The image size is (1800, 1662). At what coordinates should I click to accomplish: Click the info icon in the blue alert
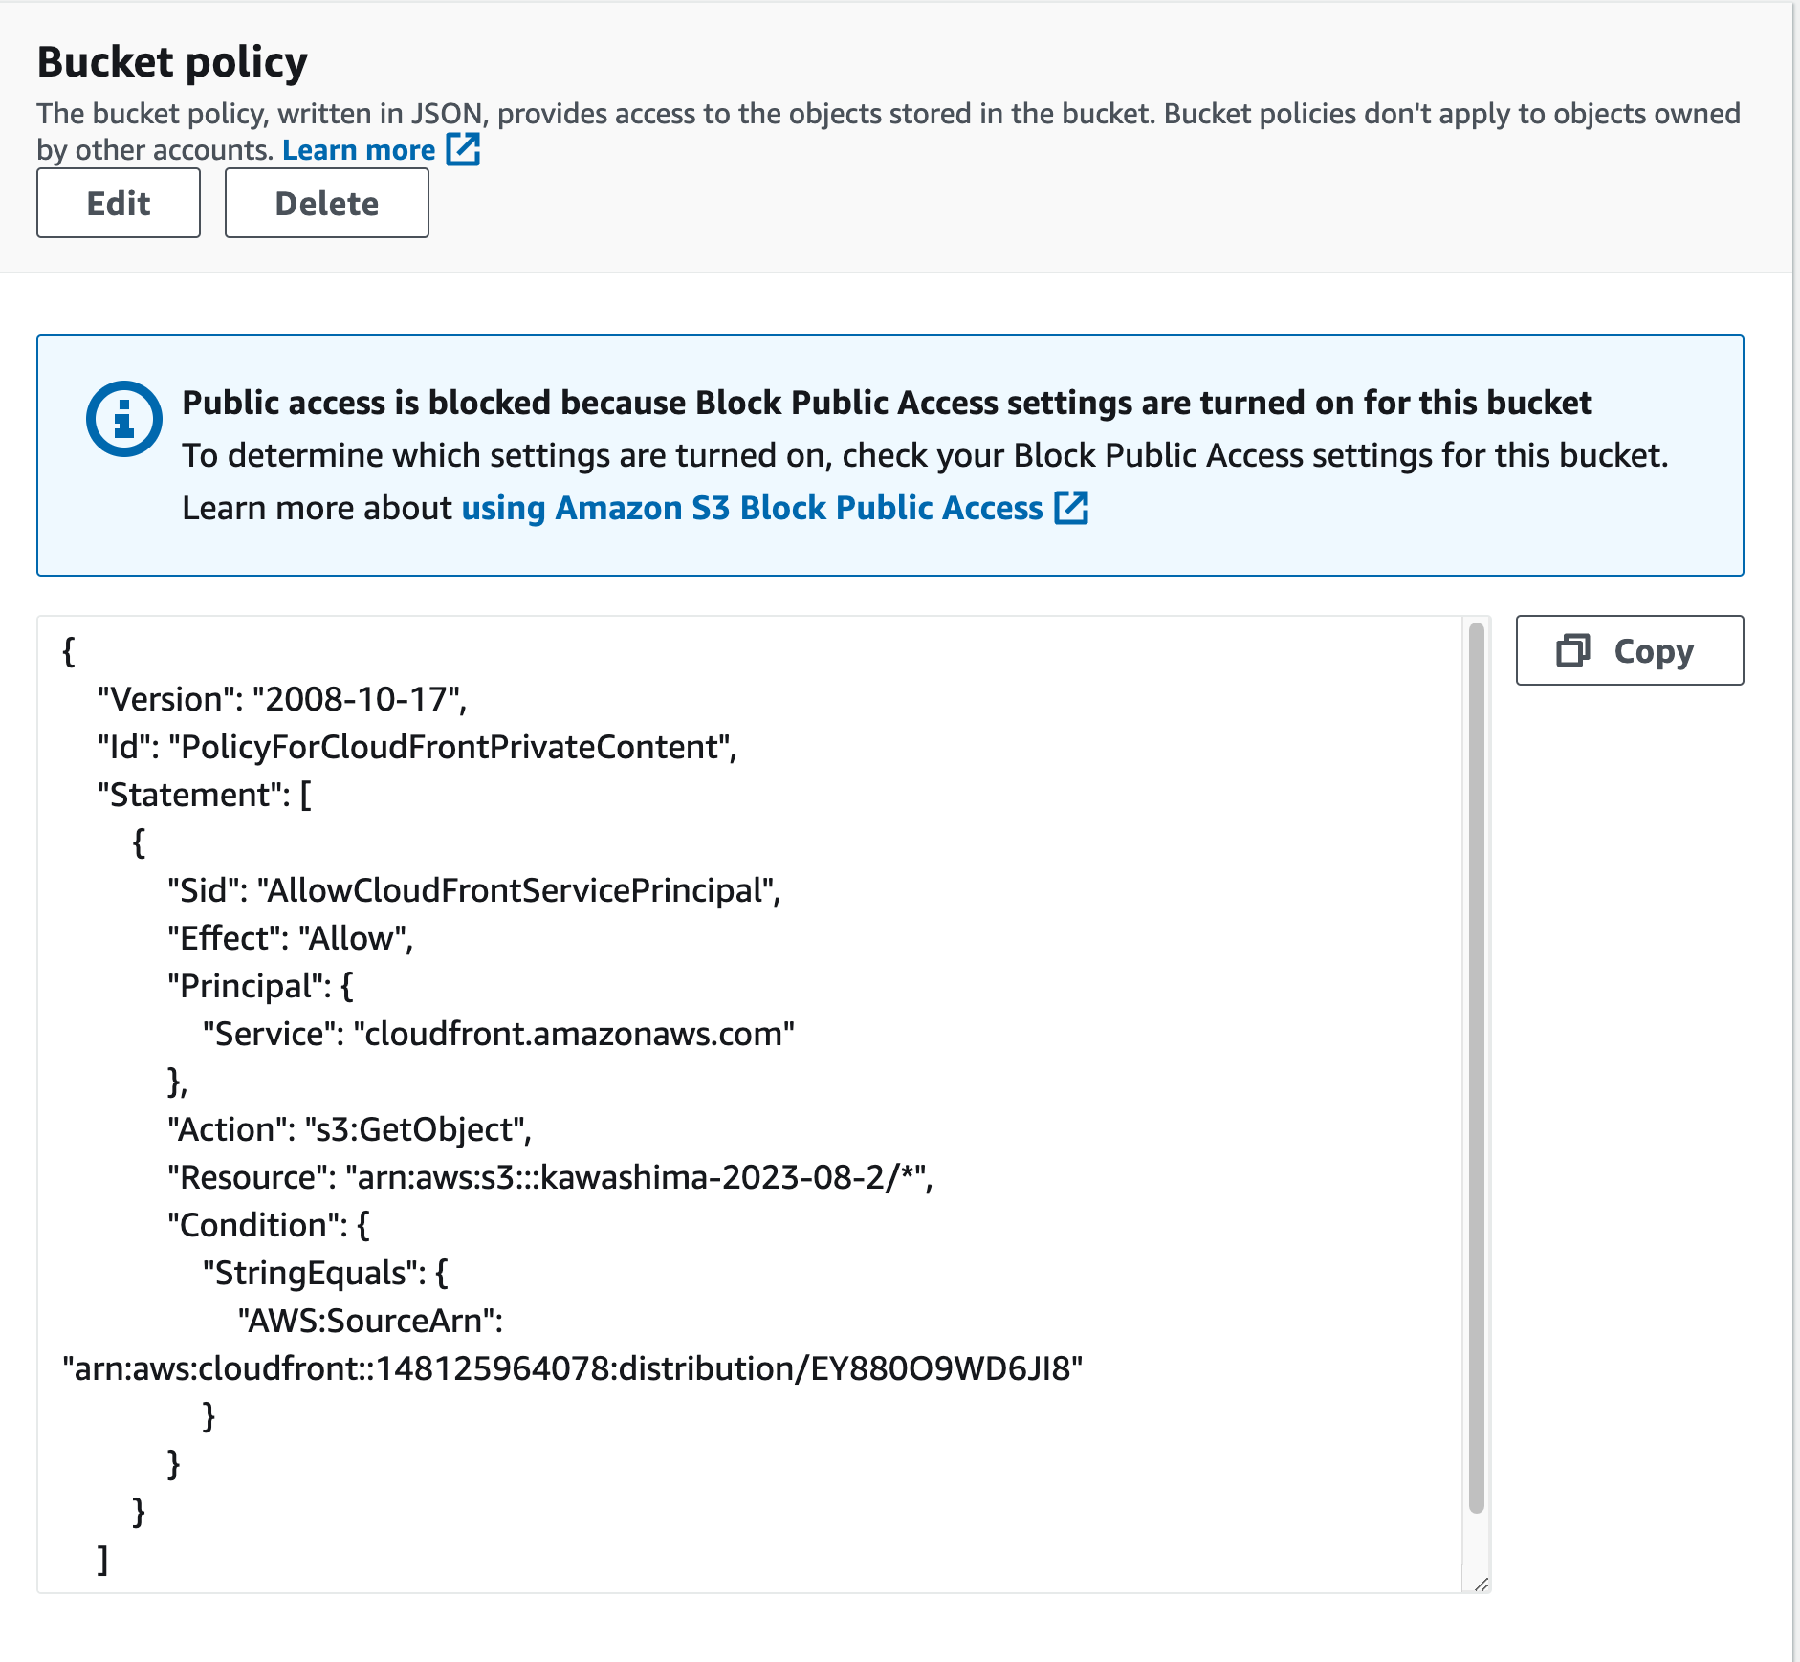click(x=123, y=419)
